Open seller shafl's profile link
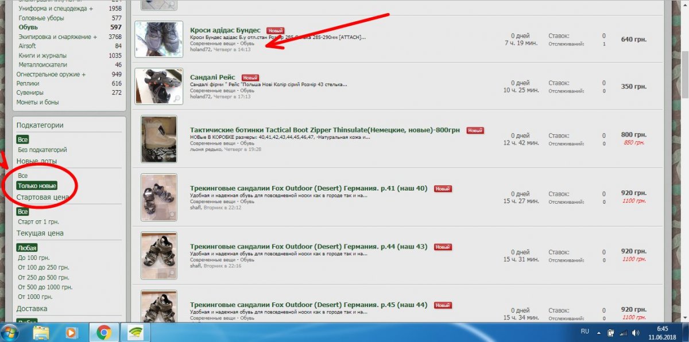The width and height of the screenshot is (689, 342). click(196, 208)
